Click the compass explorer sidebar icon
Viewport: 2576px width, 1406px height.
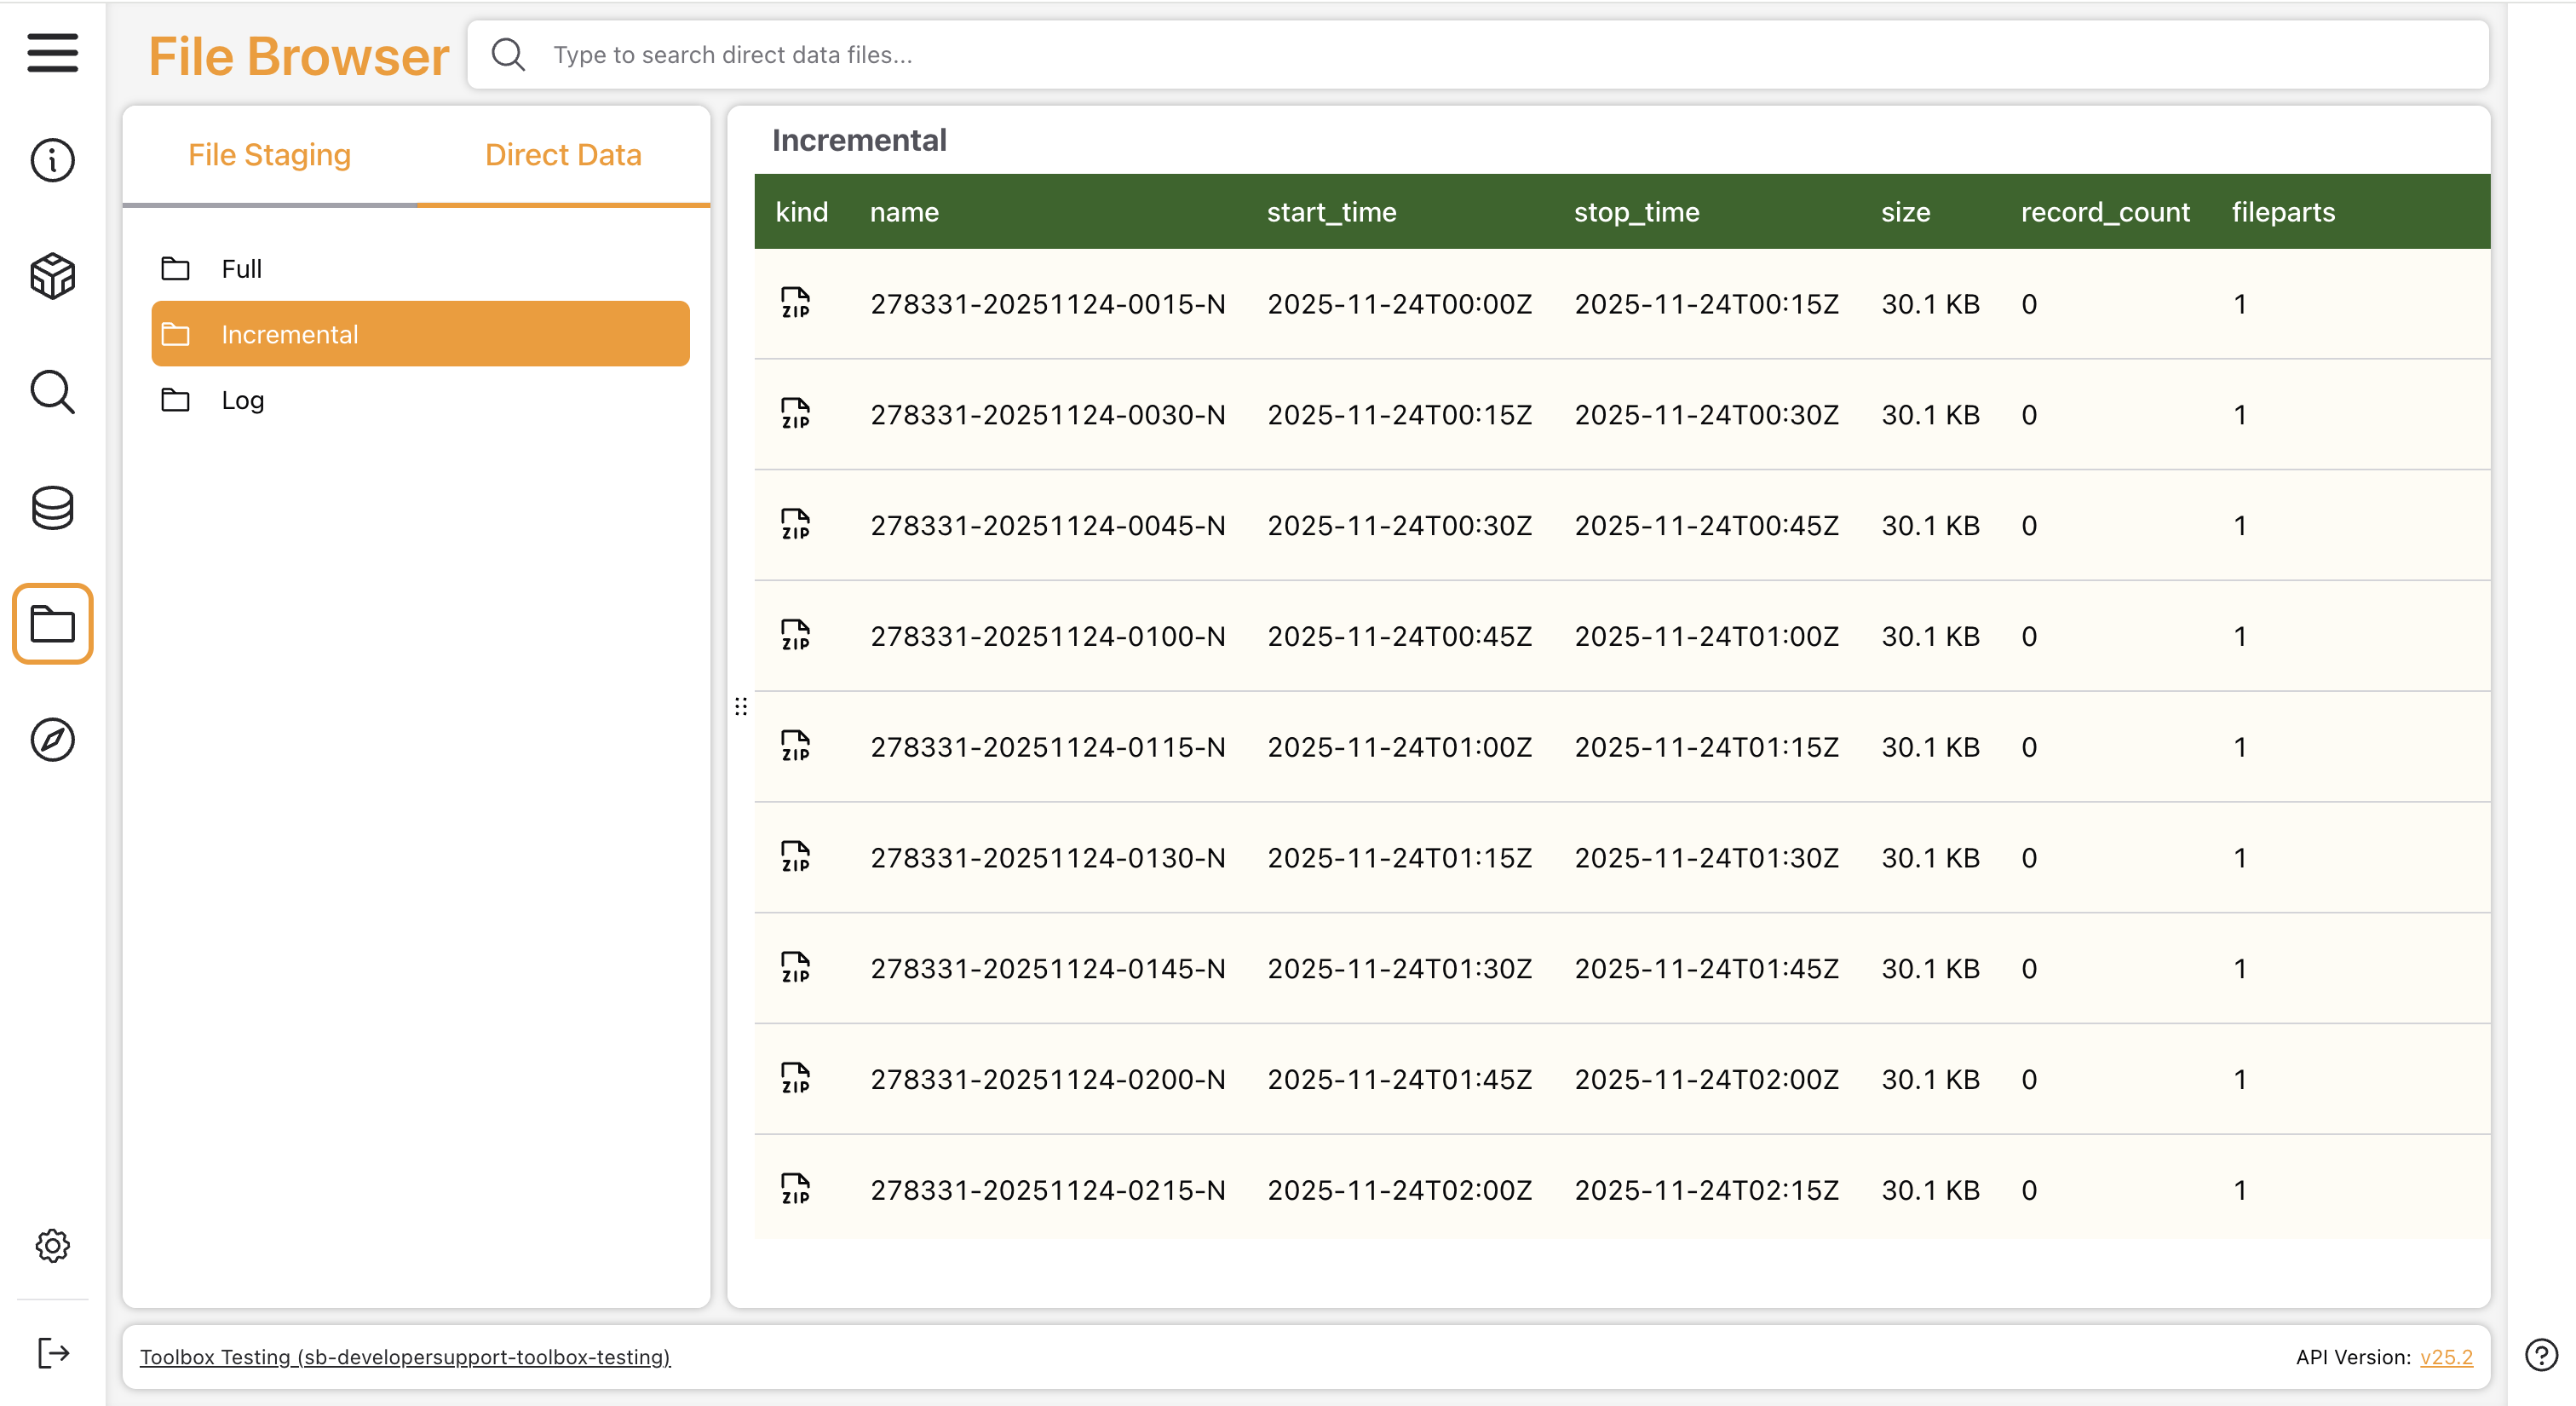point(52,740)
